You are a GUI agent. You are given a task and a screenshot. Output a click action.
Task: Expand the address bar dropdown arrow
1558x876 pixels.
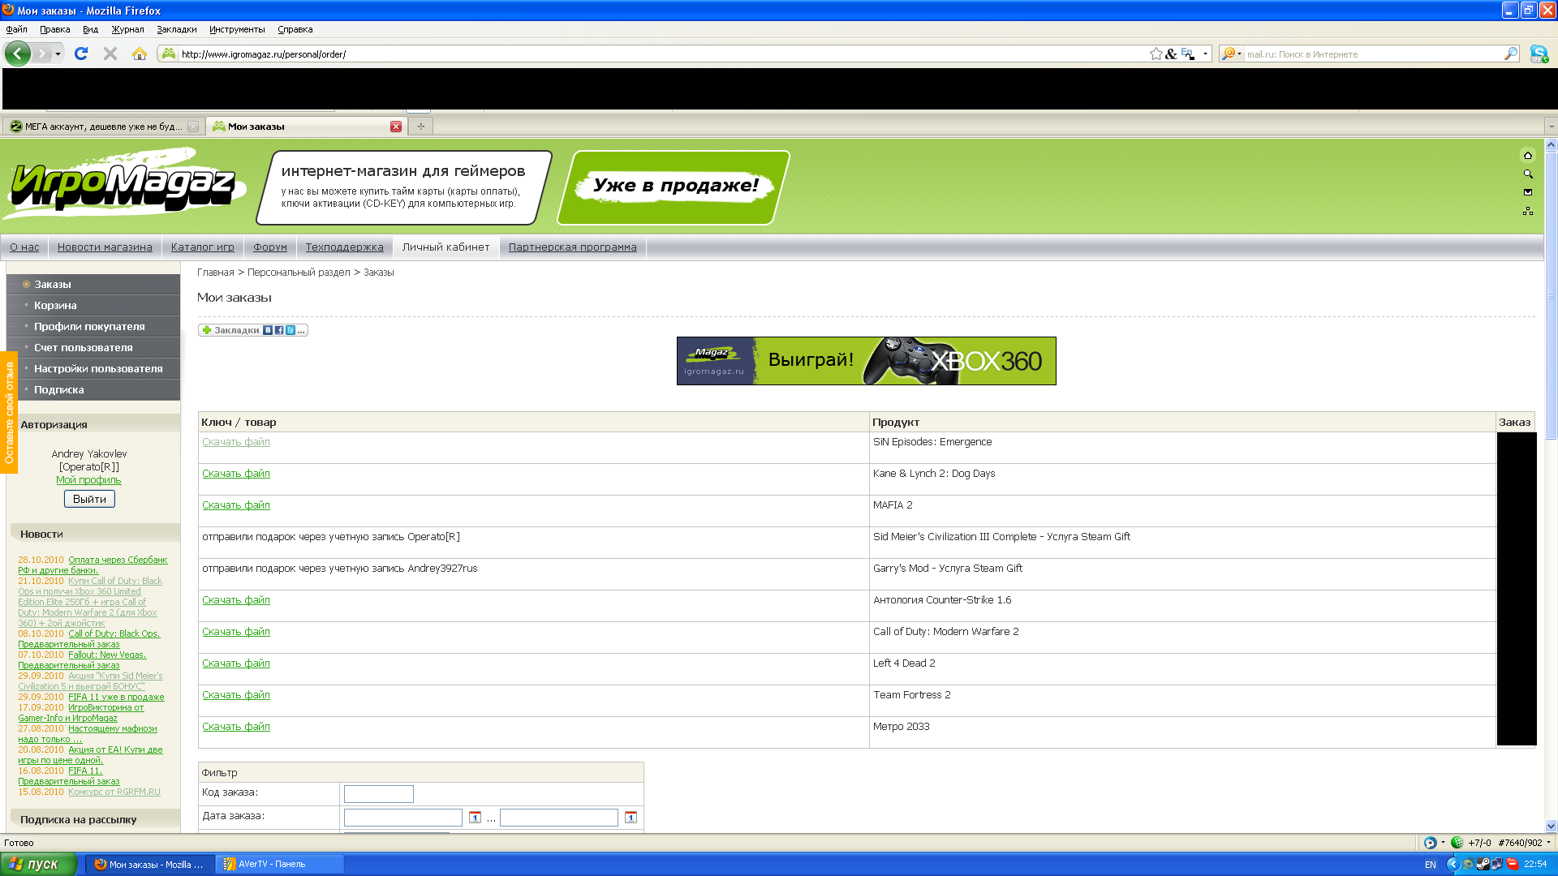pos(1205,54)
